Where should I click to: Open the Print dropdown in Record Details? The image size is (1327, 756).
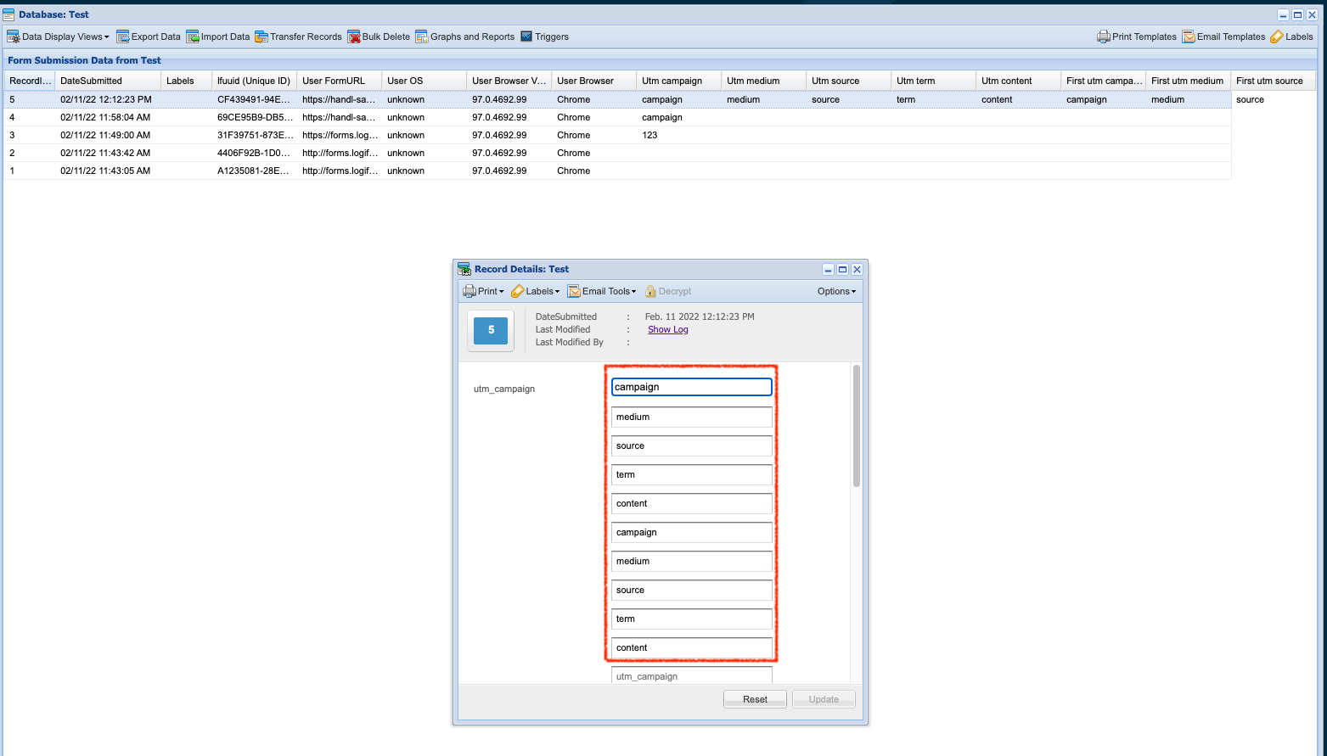pos(483,291)
